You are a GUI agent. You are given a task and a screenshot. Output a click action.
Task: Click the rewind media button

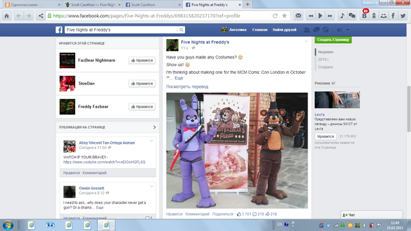pyautogui.click(x=311, y=15)
